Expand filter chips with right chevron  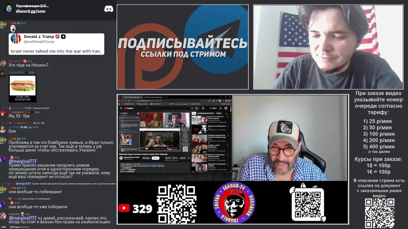click(x=226, y=114)
